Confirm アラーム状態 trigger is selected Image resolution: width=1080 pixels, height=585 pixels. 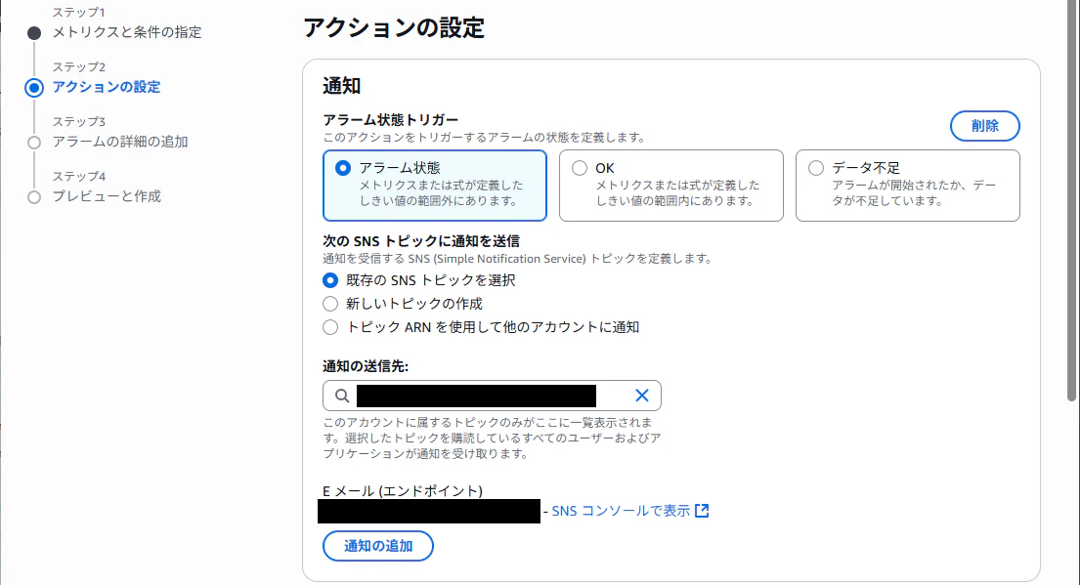pos(341,167)
